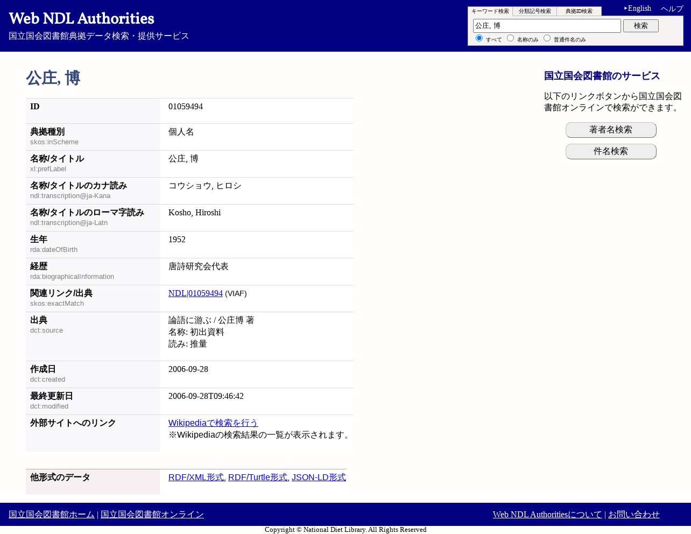Open お問い合わせ contact link

(634, 515)
